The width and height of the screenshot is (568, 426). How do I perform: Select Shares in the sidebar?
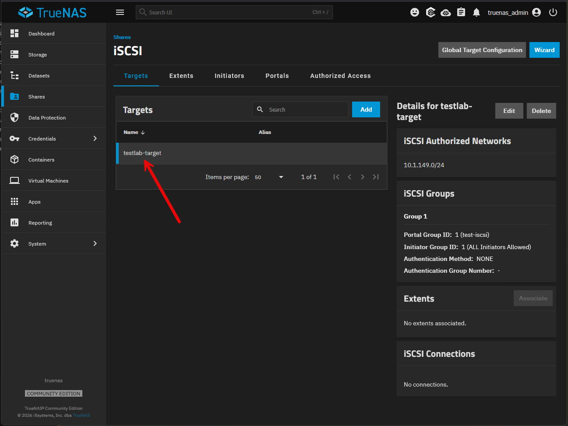pos(54,96)
